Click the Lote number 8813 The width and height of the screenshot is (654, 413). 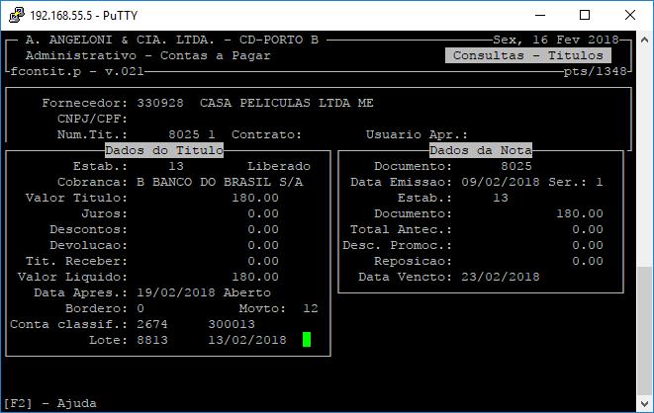pos(152,340)
